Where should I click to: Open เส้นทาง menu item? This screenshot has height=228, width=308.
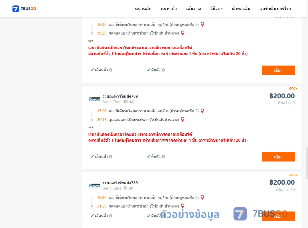193,9
